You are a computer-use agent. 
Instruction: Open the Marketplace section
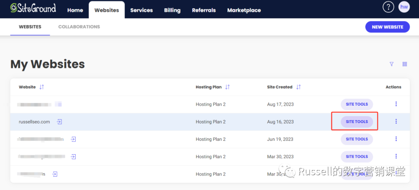(244, 10)
